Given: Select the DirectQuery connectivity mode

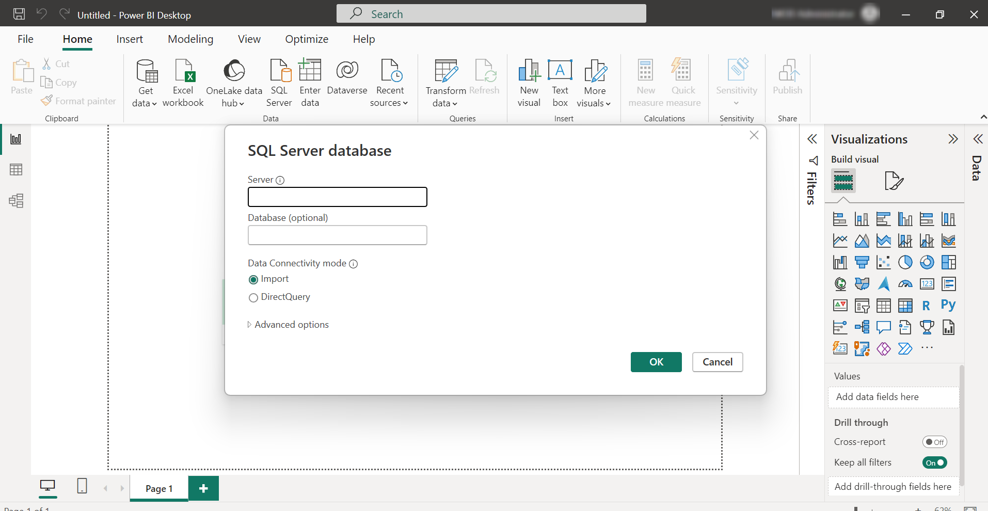Looking at the screenshot, I should coord(253,297).
